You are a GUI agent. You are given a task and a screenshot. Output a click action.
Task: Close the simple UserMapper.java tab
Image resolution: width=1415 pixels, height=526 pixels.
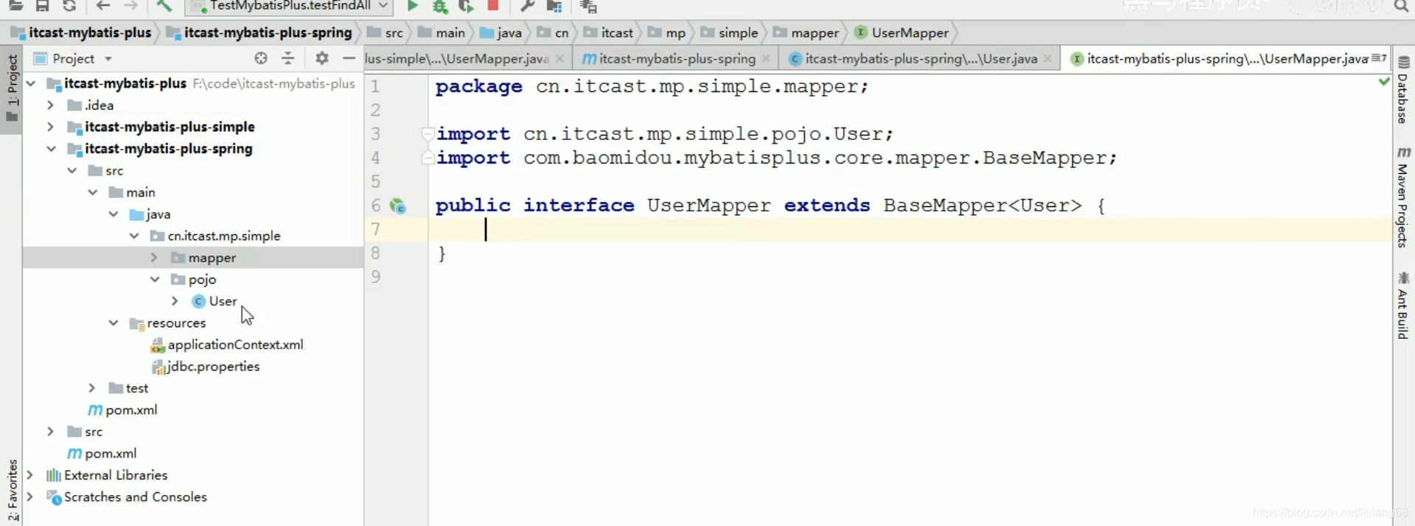tap(560, 58)
